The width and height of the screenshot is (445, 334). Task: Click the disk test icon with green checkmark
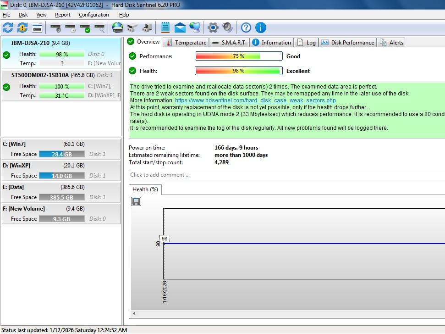85,28
